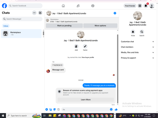Click More options button
Image resolution: width=158 pixels, height=118 pixels.
point(100,26)
